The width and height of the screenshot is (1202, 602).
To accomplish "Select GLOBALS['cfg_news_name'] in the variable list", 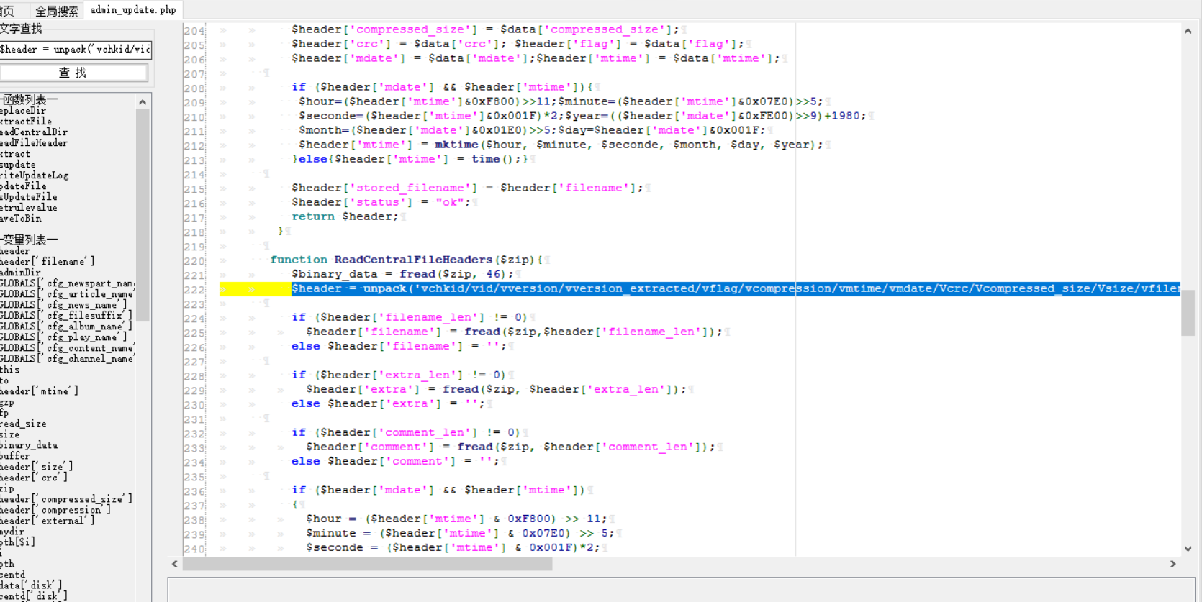I will 63,305.
